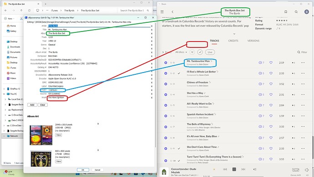Seek on Roon playback progress bar

[x=238, y=177]
